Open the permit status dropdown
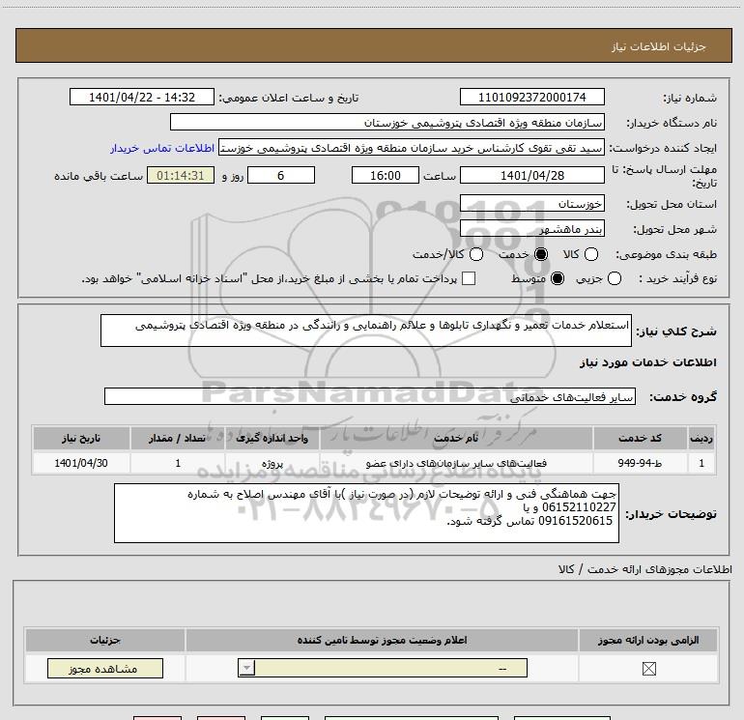The width and height of the screenshot is (744, 720). [383, 668]
